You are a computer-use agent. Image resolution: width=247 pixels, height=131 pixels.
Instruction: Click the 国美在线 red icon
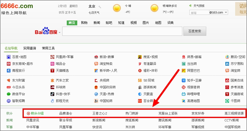pyautogui.click(x=227, y=80)
